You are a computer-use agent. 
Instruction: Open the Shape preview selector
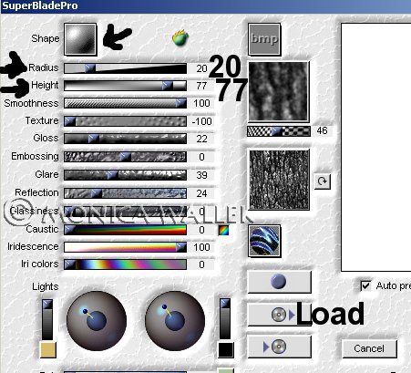(x=80, y=39)
